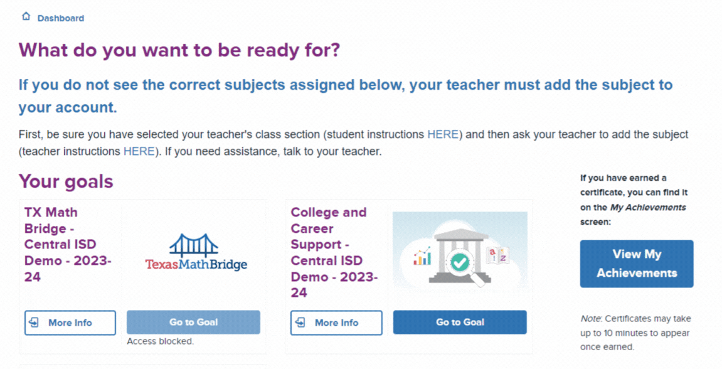Open the teacher instructions HERE link
This screenshot has width=722, height=369.
(x=139, y=151)
